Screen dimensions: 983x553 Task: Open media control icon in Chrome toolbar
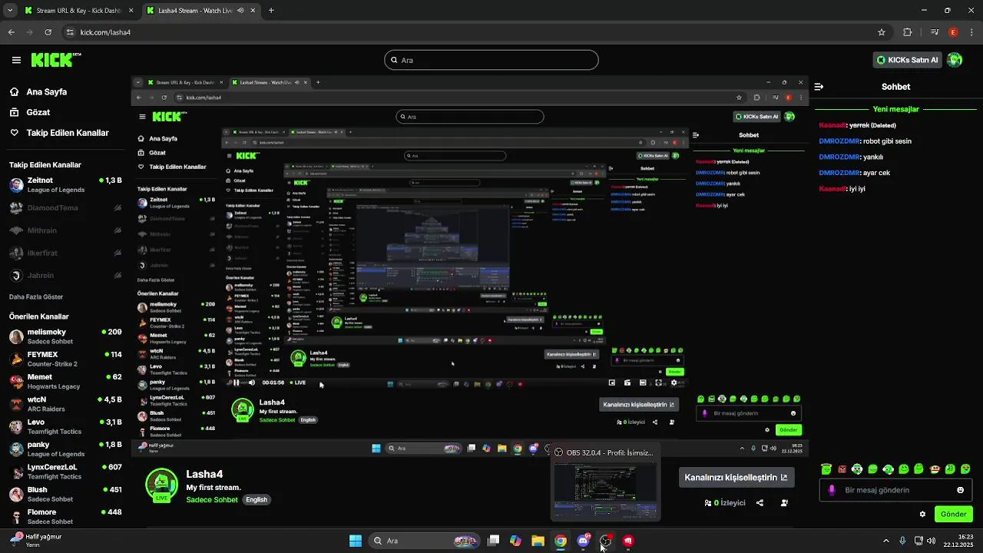(935, 32)
